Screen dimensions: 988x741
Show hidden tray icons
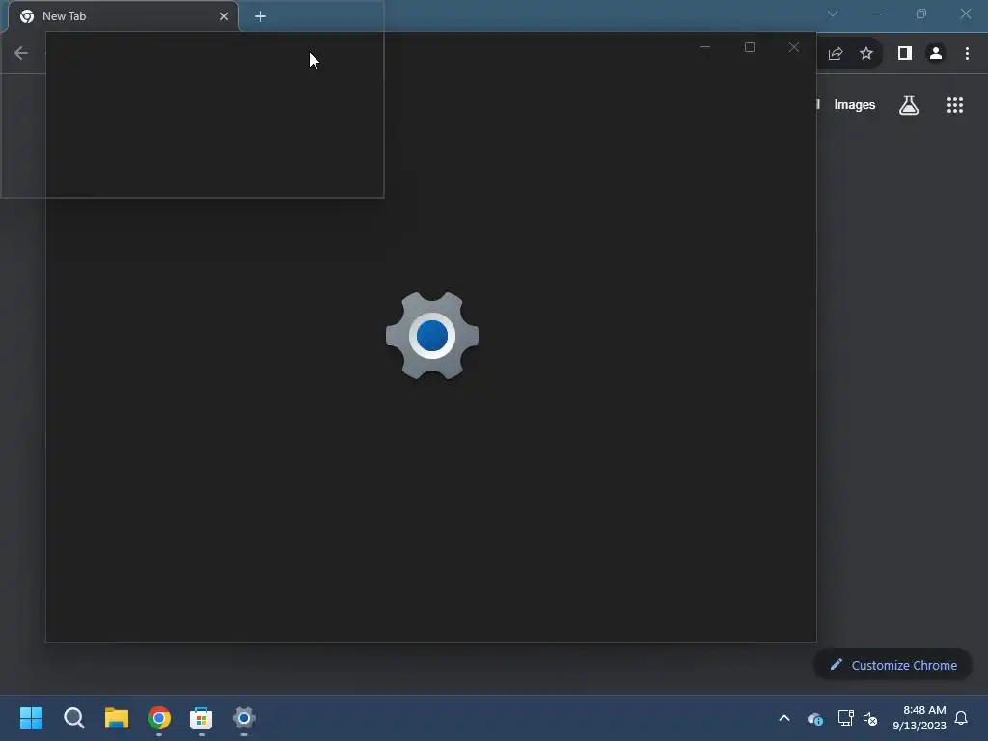click(x=784, y=718)
